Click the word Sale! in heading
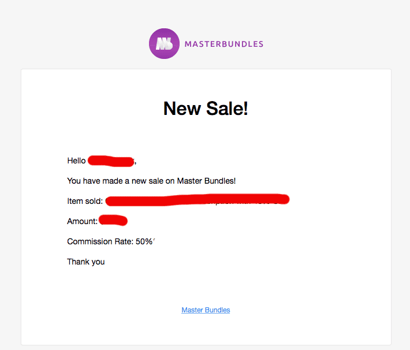Image resolution: width=410 pixels, height=350 pixels. pos(227,109)
